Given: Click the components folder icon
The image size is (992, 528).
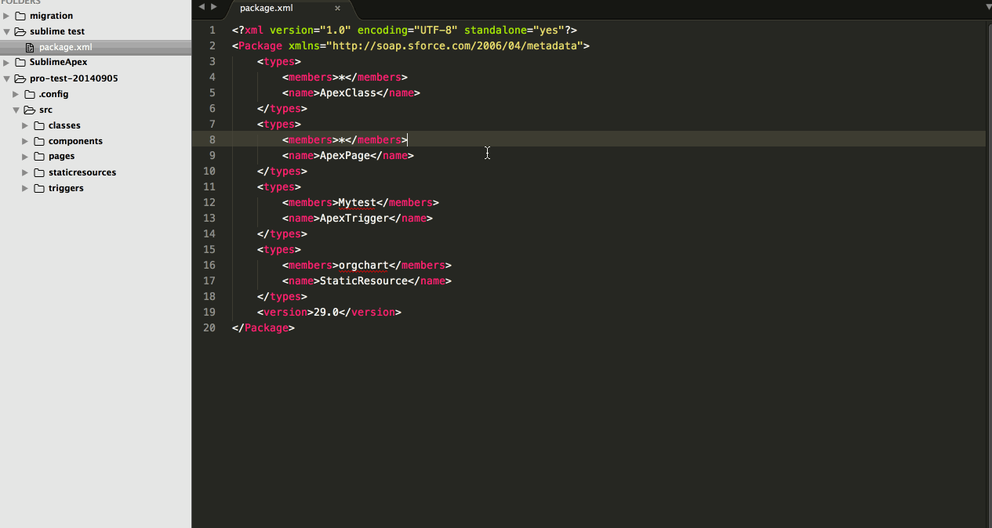Looking at the screenshot, I should [39, 141].
